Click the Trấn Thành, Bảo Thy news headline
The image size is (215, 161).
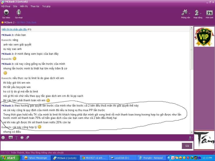click(37, 152)
